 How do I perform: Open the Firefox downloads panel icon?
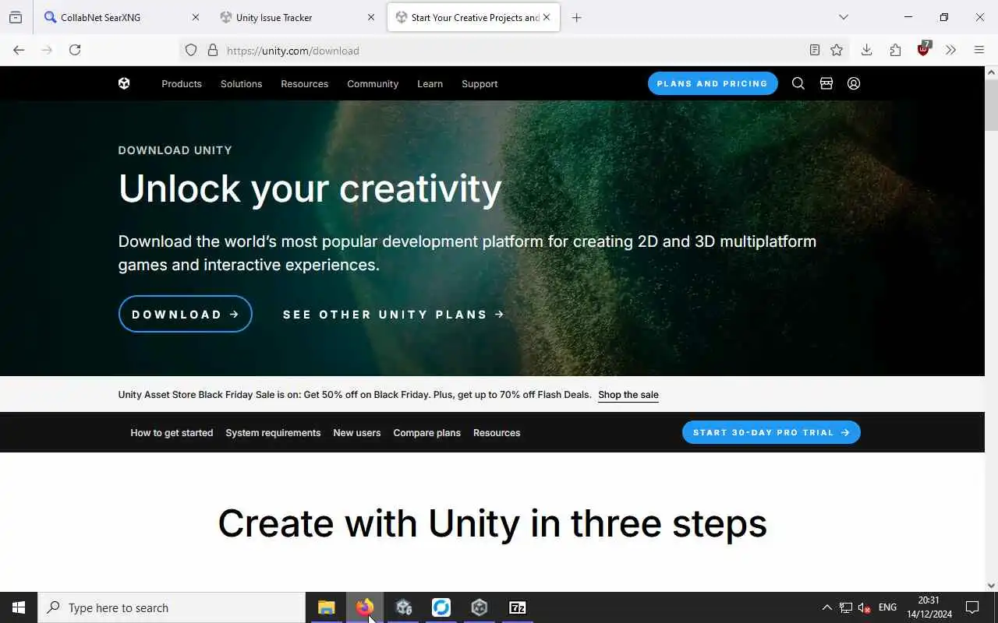tap(866, 50)
